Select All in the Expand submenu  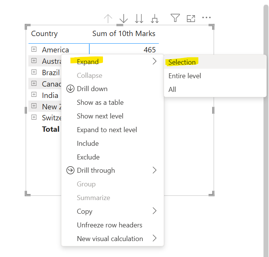172,90
